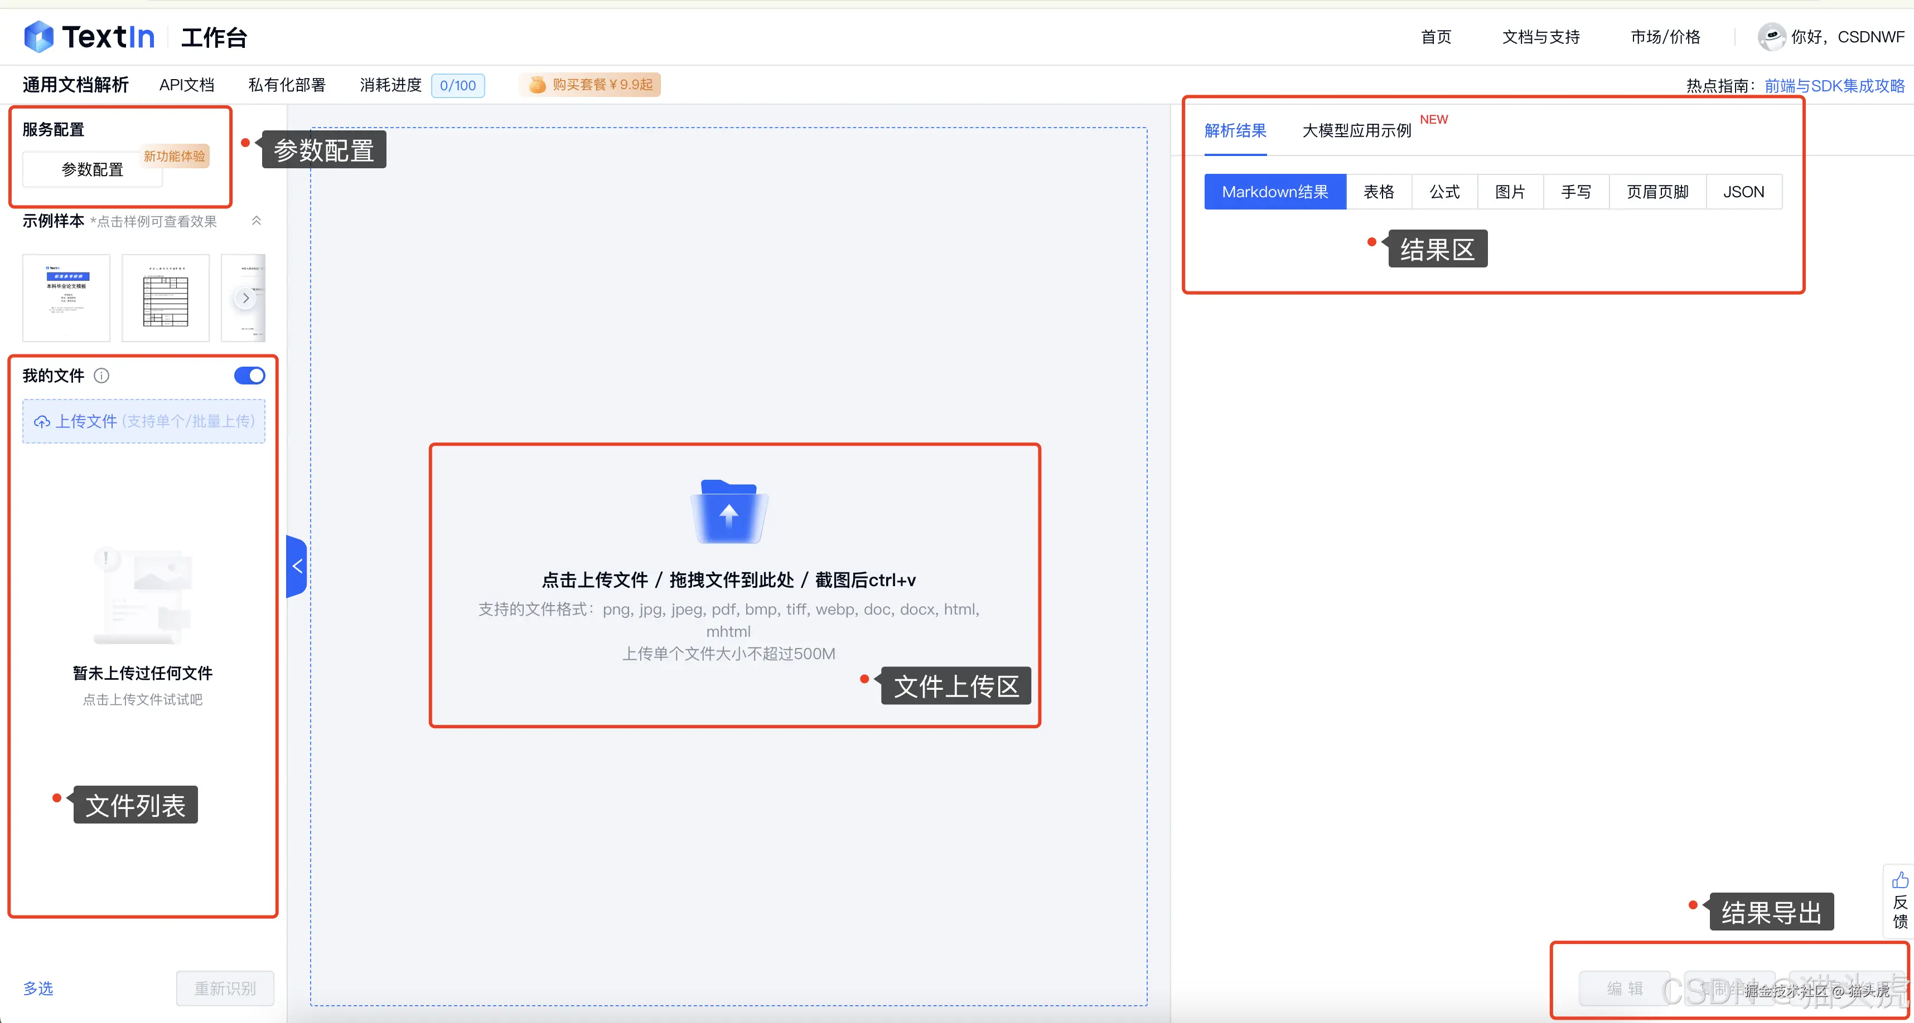The image size is (1914, 1023).
Task: Enable 多选 mode at bottom left
Action: 38,988
